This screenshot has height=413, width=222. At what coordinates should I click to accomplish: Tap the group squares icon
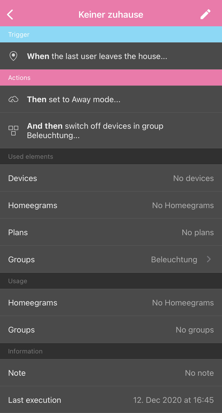[x=13, y=131]
